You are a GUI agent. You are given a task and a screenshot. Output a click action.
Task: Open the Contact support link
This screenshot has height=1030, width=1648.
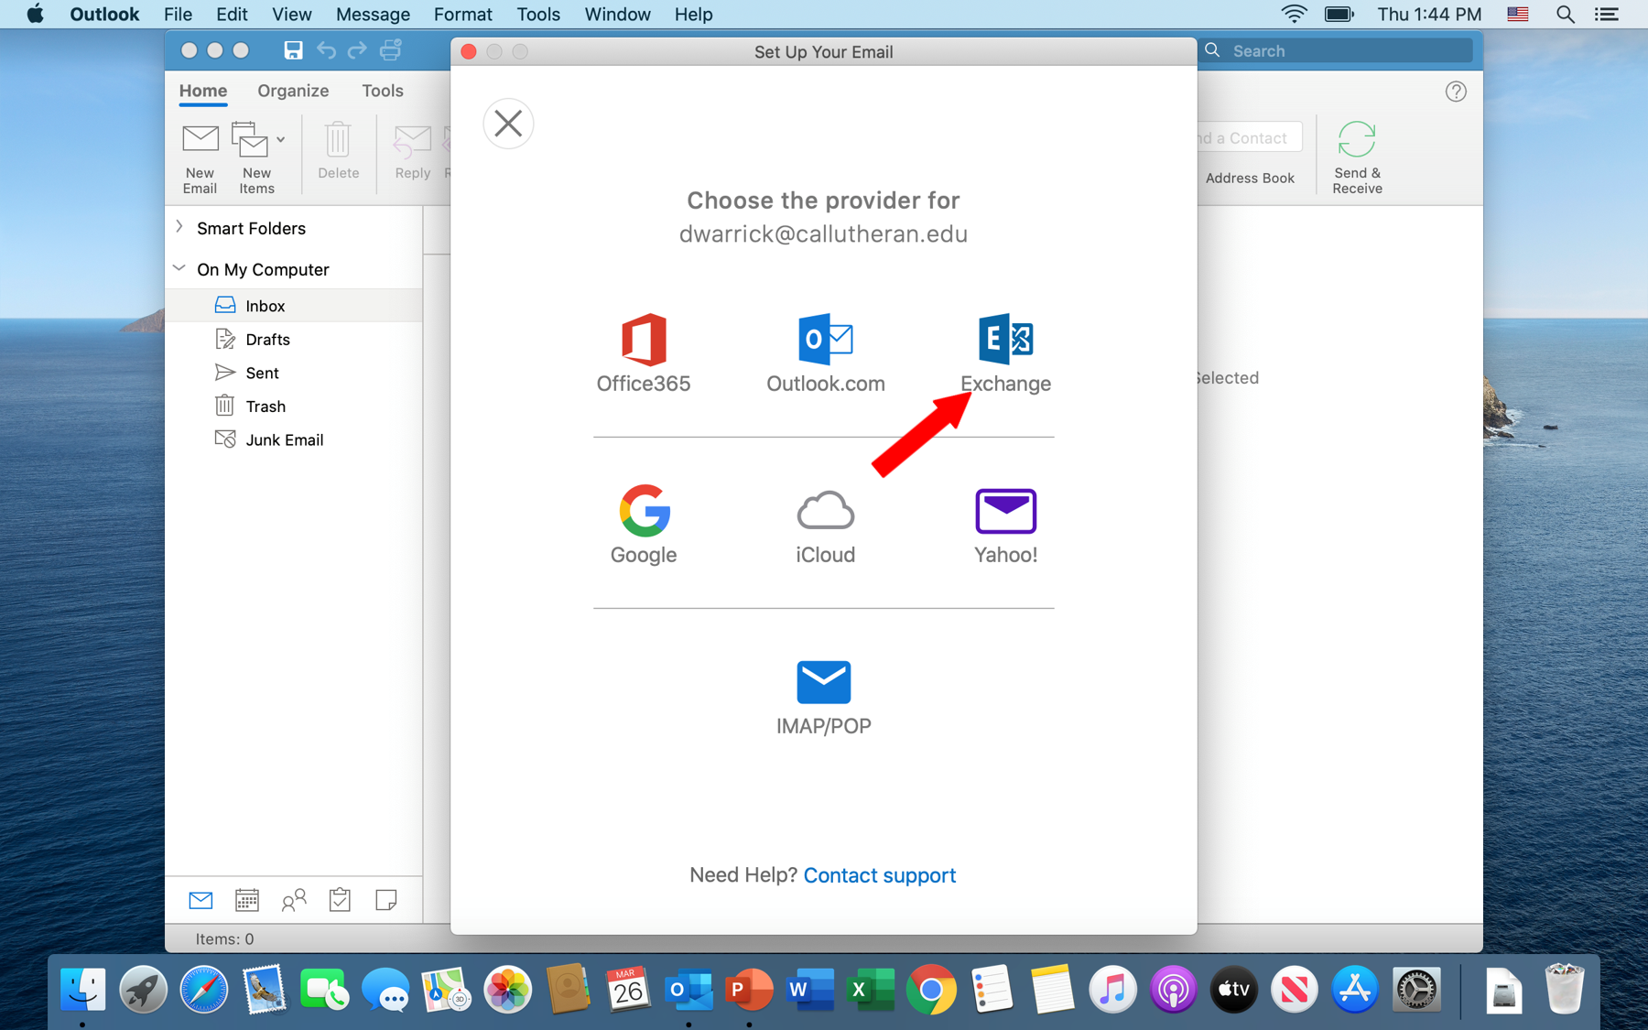click(879, 875)
